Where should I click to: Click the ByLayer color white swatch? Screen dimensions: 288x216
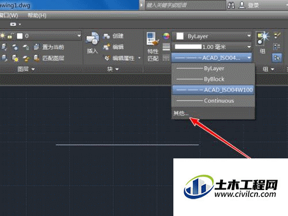[x=180, y=36]
